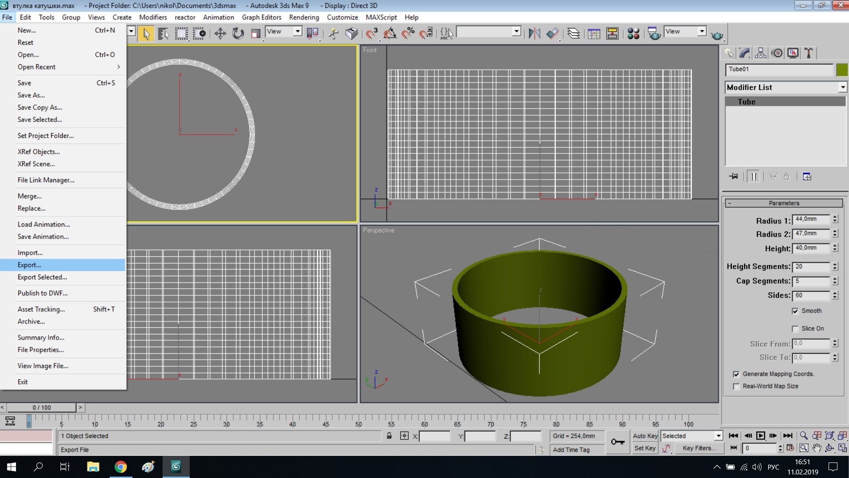Collapse the Parameters rollout
Screen dimensions: 849x478
[784, 203]
